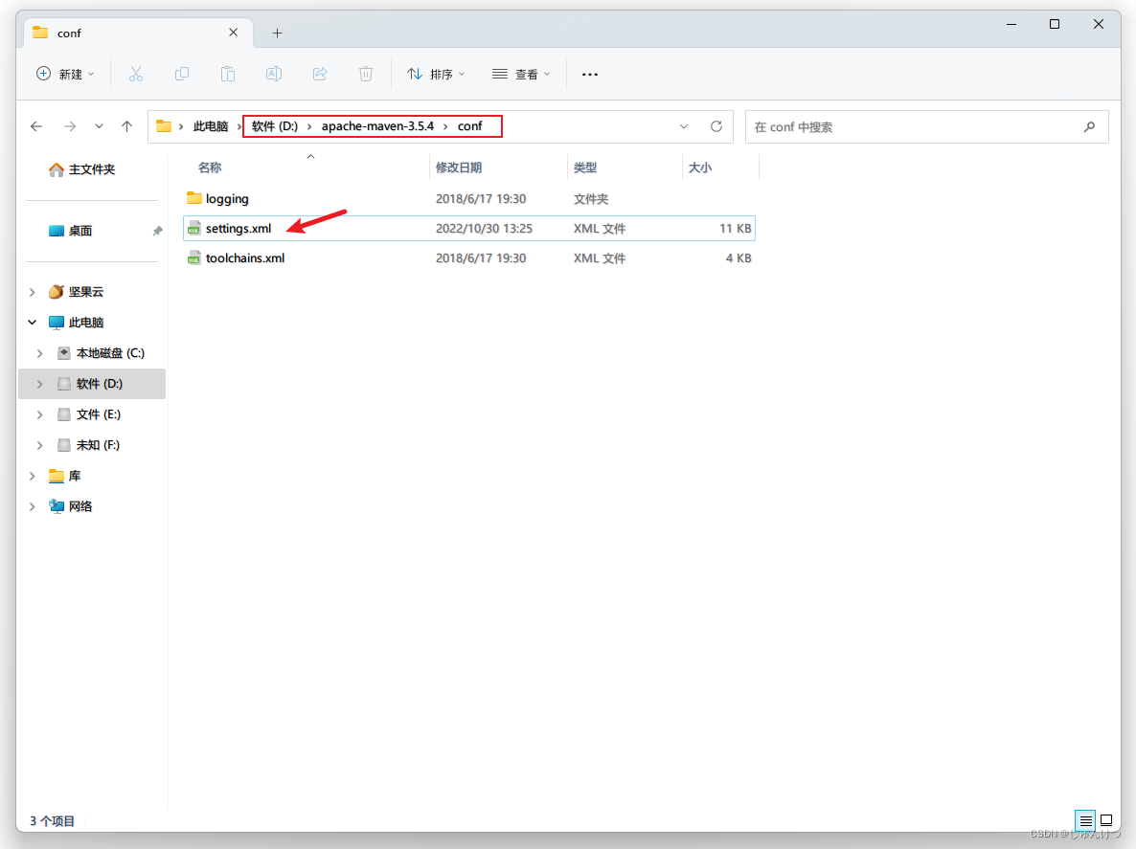Add a new tab with plus
The height and width of the screenshot is (849, 1136).
point(277,33)
